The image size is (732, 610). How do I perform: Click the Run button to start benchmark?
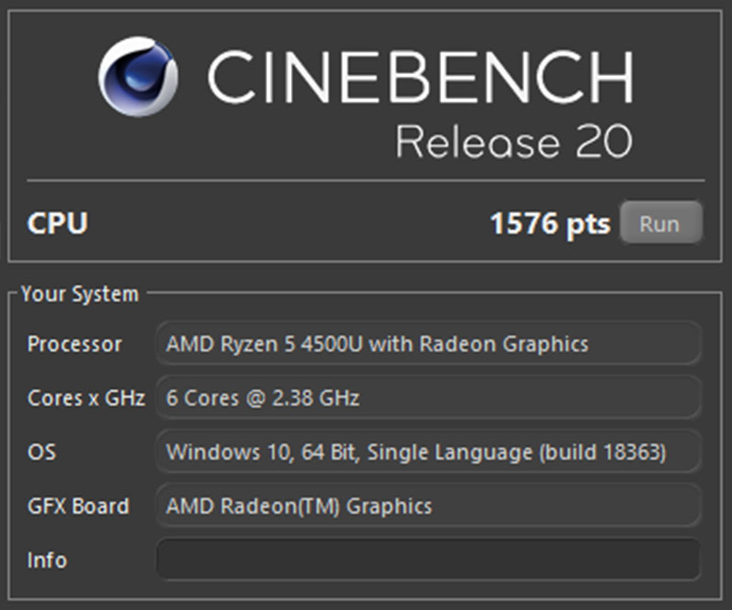(661, 222)
